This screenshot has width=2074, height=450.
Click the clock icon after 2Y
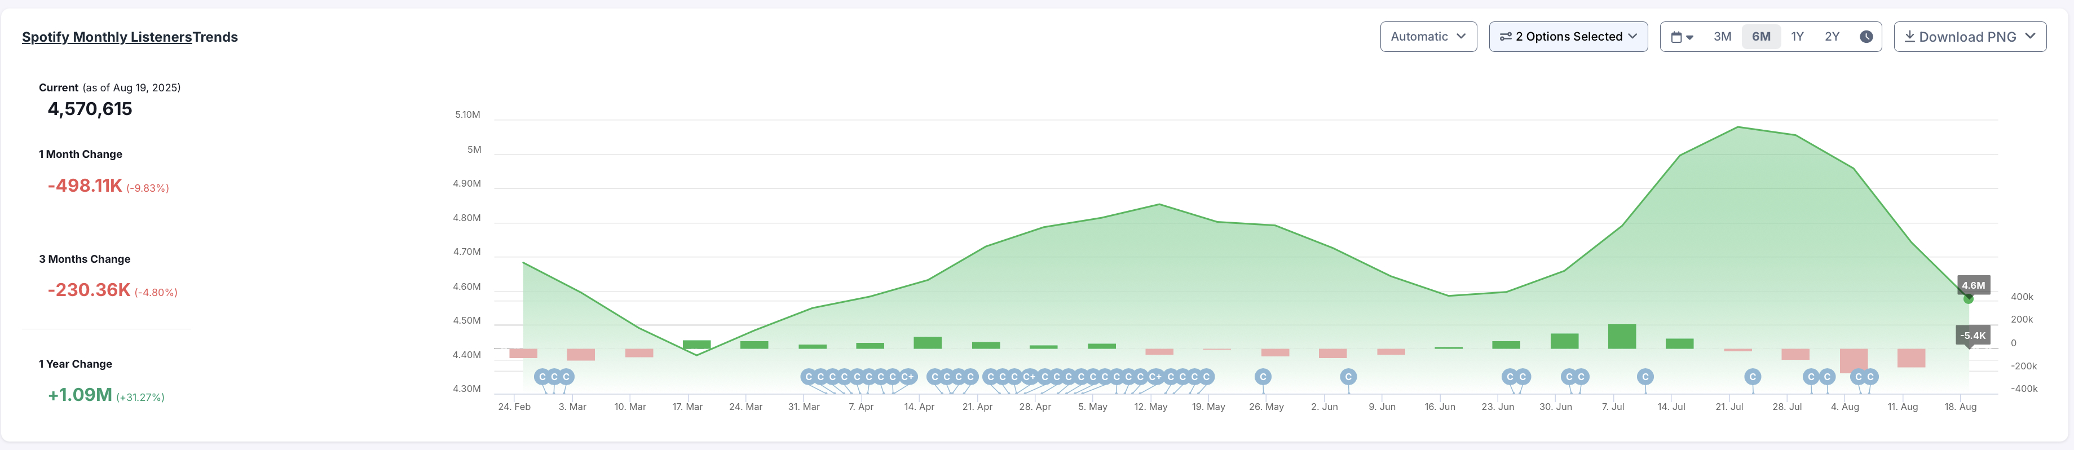point(1866,37)
